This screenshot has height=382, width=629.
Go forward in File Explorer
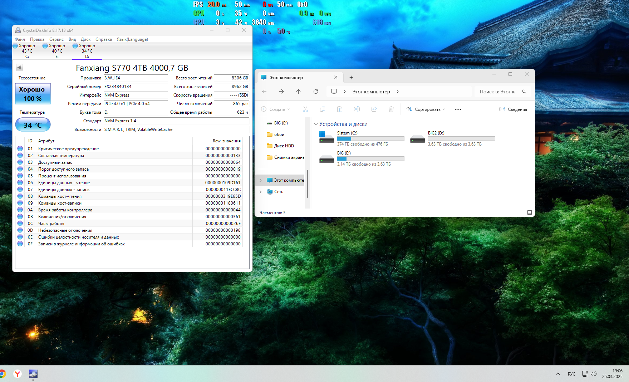point(281,92)
